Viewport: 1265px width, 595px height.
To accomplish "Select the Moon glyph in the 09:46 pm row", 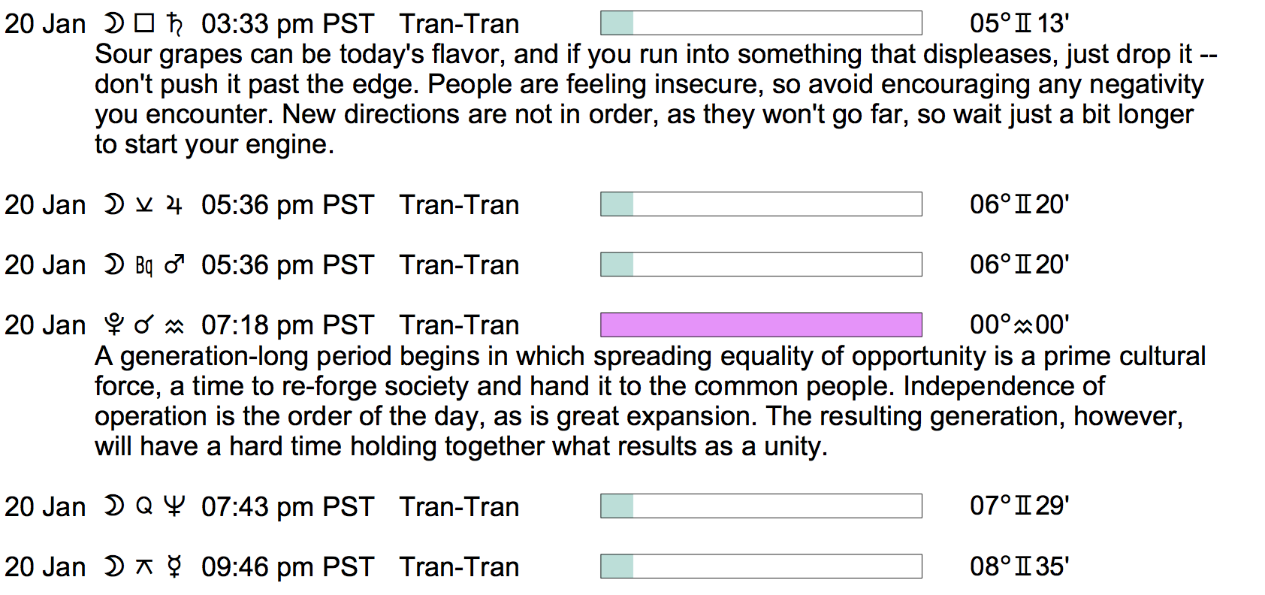I will [114, 566].
